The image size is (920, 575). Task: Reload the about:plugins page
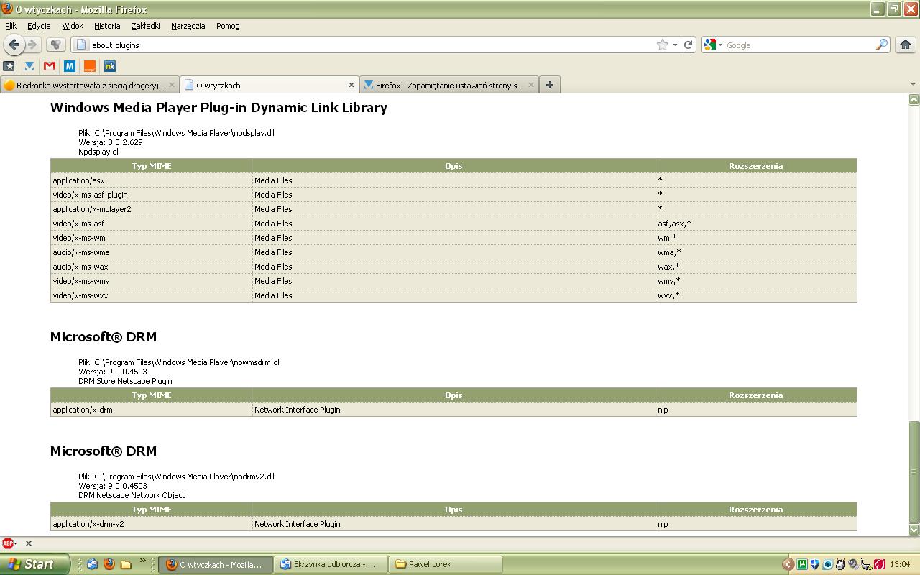(688, 45)
